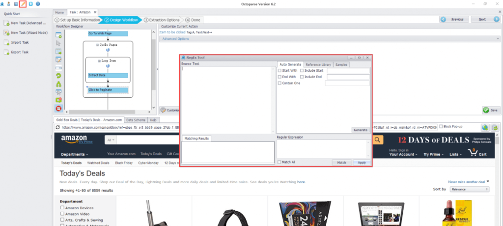Click the notebook icon in top toolbar

(x=16, y=4)
